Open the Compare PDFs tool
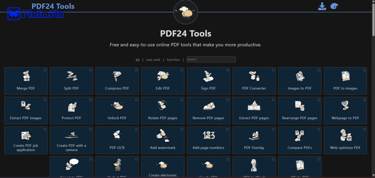The height and width of the screenshot is (178, 375). click(x=300, y=140)
